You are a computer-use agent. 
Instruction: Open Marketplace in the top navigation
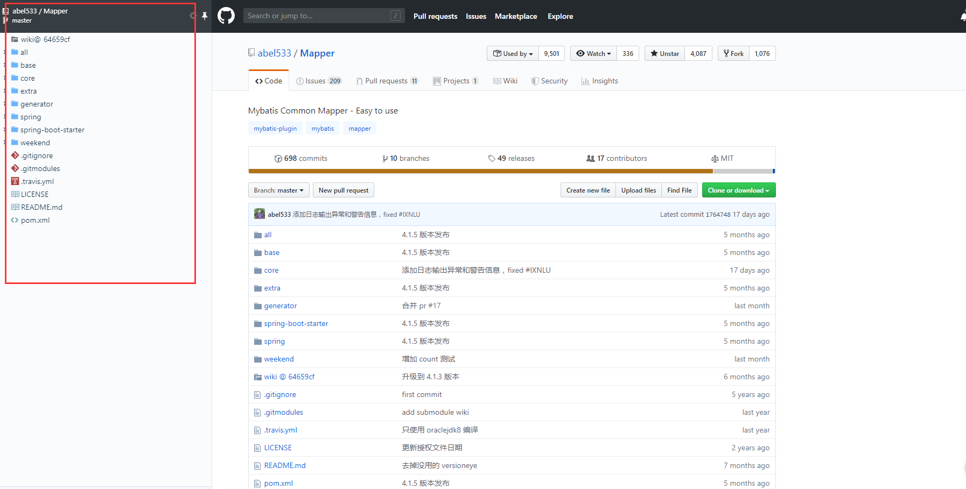516,16
